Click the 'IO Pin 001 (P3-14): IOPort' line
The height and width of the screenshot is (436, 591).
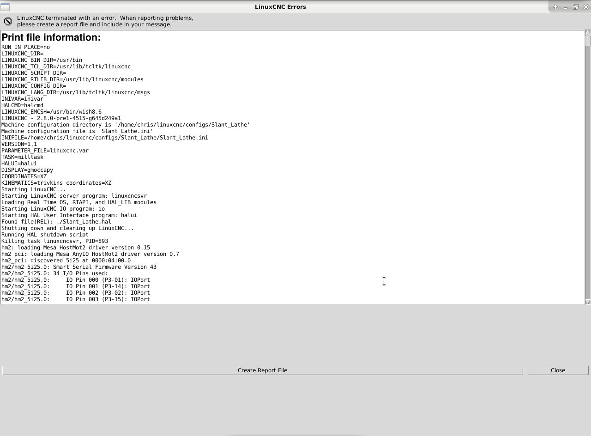pos(76,286)
